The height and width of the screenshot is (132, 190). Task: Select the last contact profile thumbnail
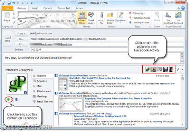171,70
